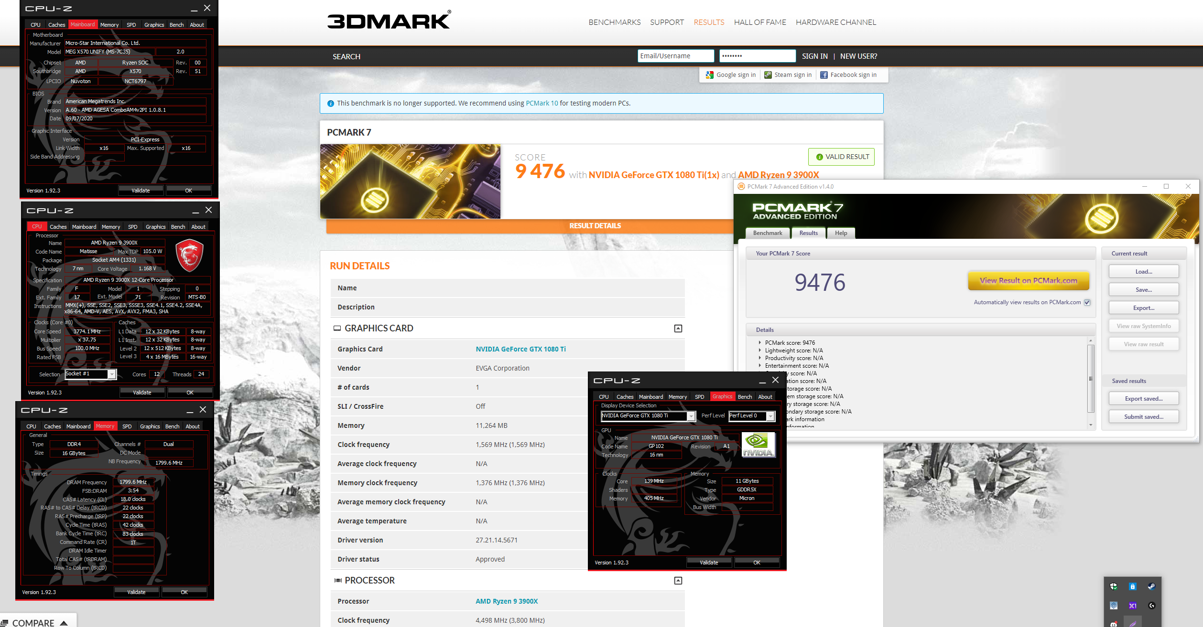
Task: Open the PCMark 7 Benchmark tab
Action: [x=768, y=233]
